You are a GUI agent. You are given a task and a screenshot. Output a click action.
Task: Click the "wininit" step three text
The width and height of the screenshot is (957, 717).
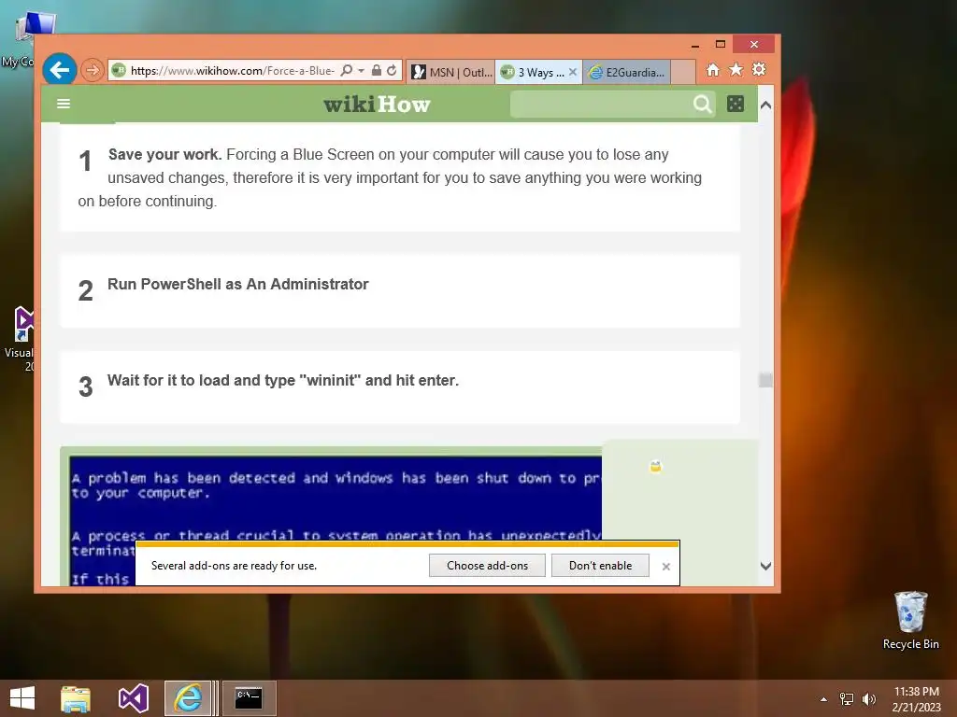(283, 381)
